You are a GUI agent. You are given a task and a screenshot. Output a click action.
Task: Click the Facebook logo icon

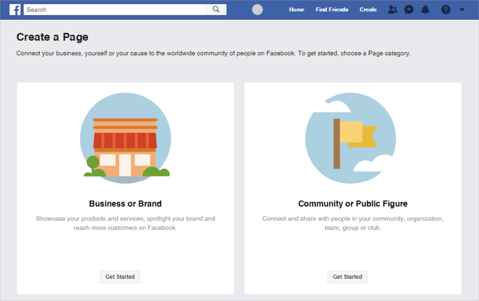[x=15, y=10]
